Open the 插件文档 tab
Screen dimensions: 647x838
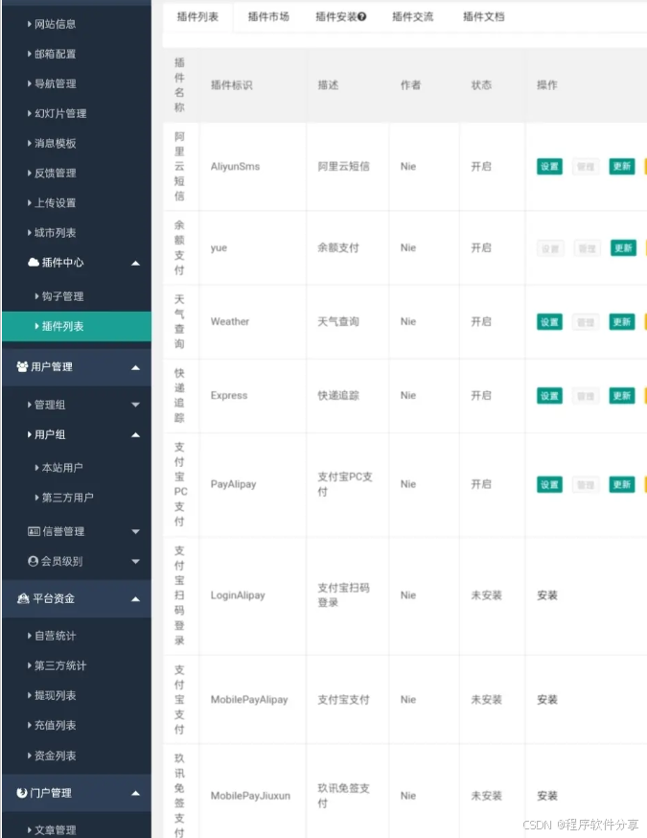pos(483,17)
